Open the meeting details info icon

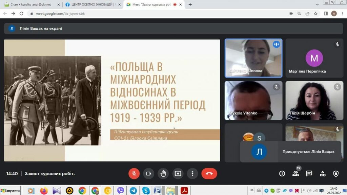(282, 174)
